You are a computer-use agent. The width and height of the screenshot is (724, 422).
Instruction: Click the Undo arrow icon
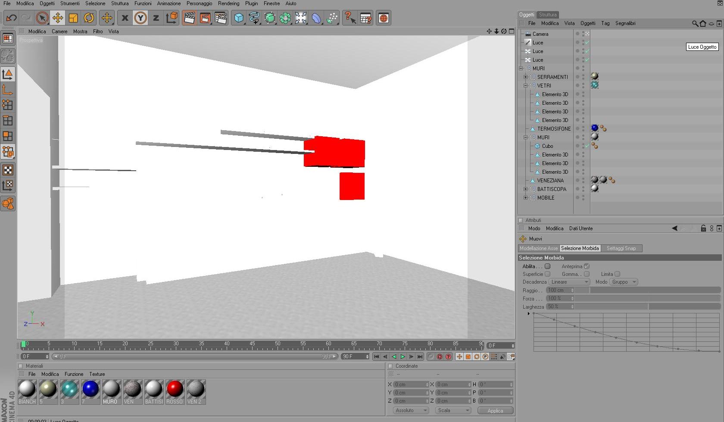tap(12, 18)
